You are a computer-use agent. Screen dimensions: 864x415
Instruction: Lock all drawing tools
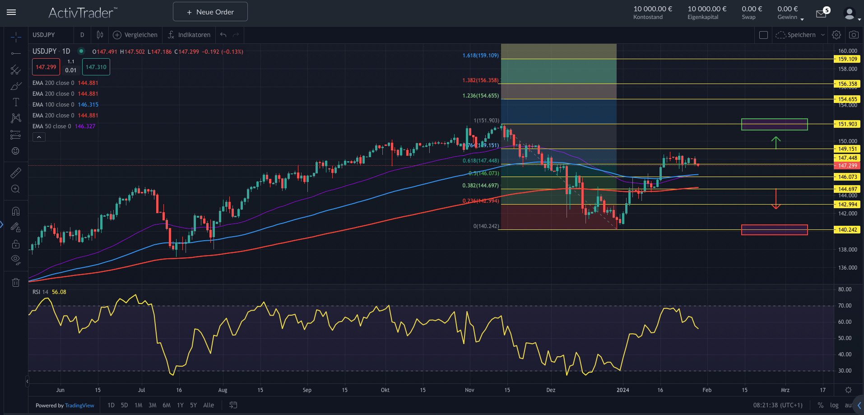tap(16, 244)
